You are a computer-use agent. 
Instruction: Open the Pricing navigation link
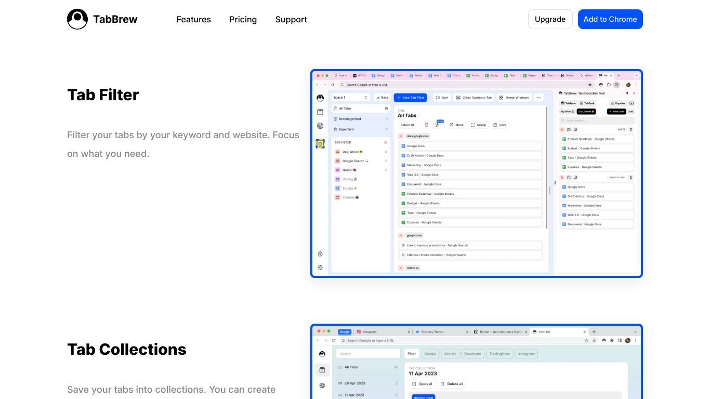click(243, 19)
